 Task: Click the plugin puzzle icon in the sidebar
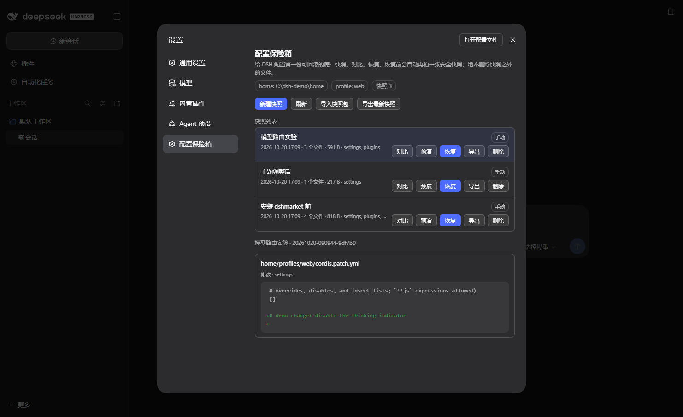[x=14, y=64]
